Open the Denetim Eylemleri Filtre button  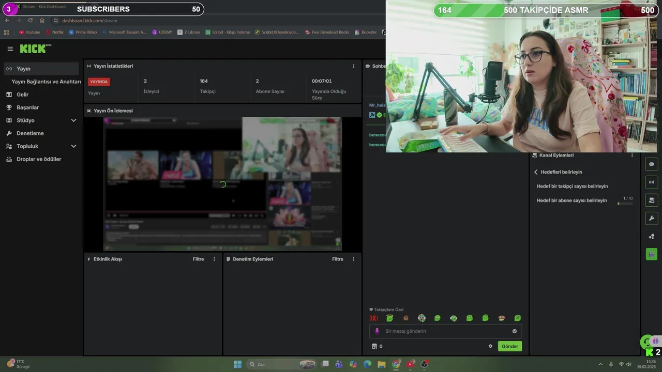click(x=338, y=259)
